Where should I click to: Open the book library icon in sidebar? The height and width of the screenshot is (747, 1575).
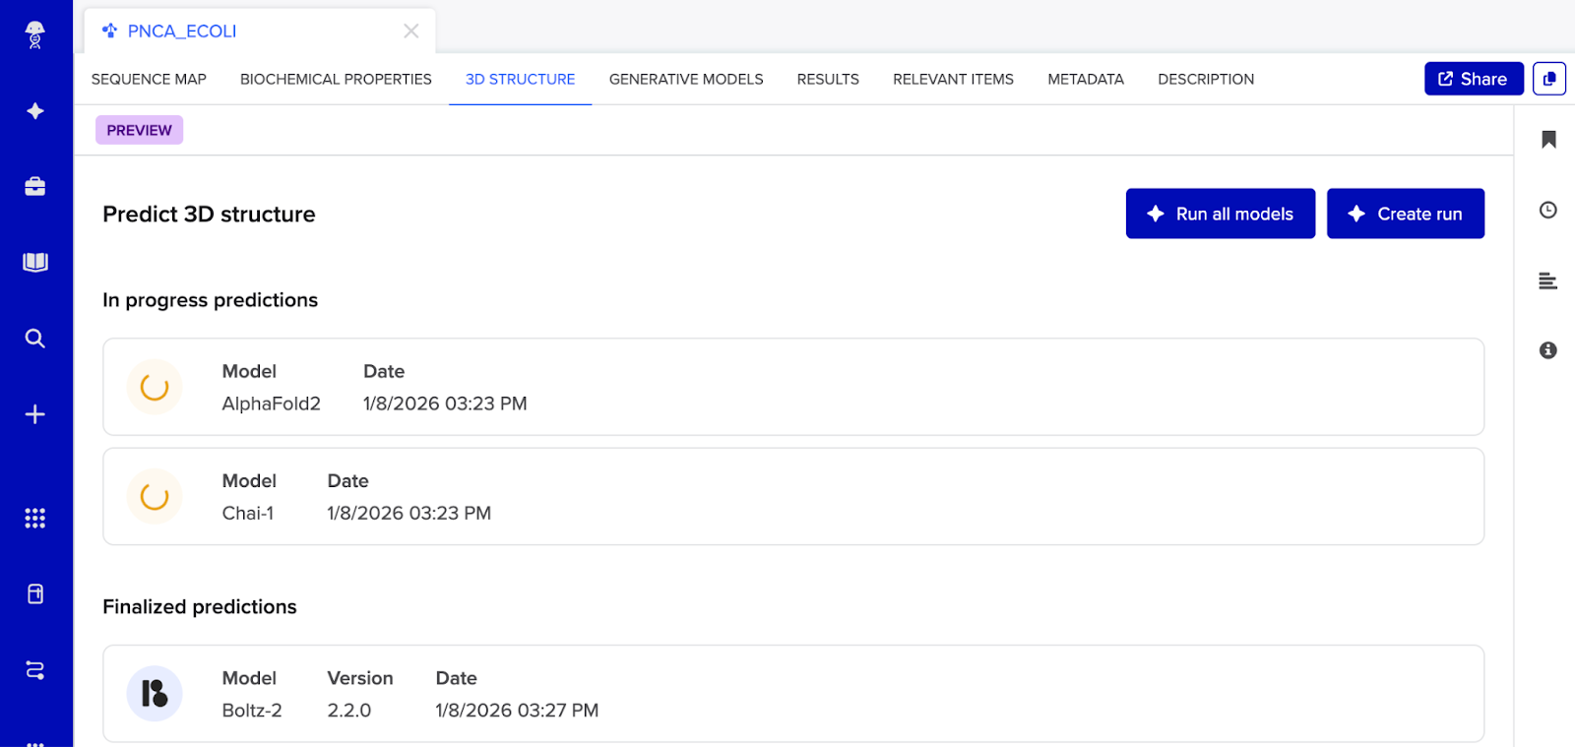tap(35, 263)
